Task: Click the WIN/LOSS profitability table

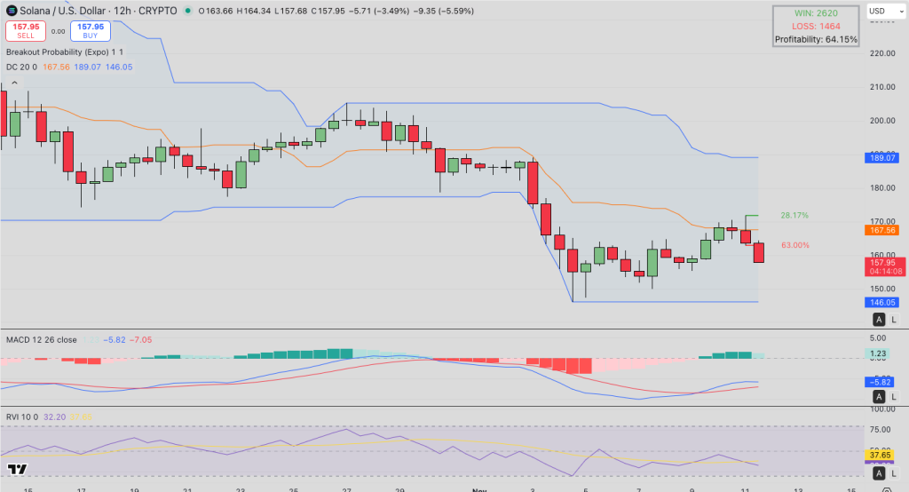Action: tap(816, 26)
